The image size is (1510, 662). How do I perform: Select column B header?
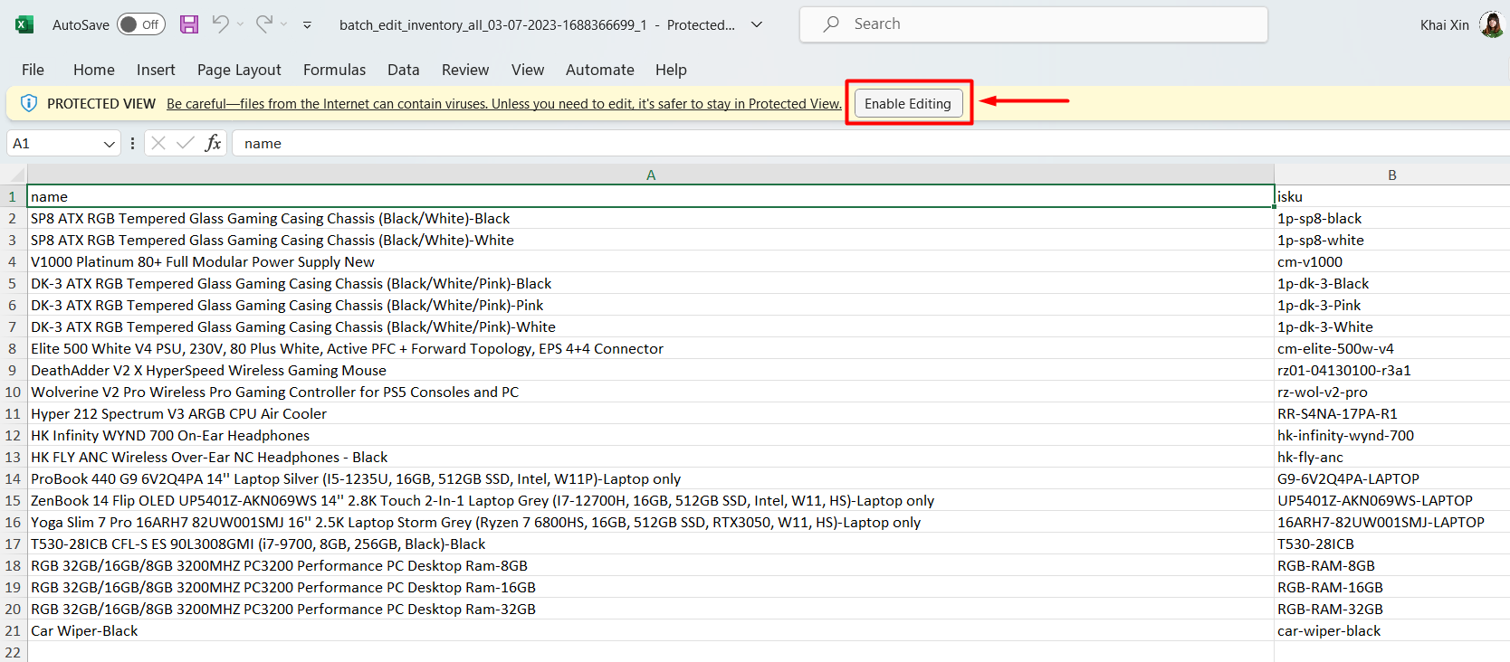tap(1391, 175)
